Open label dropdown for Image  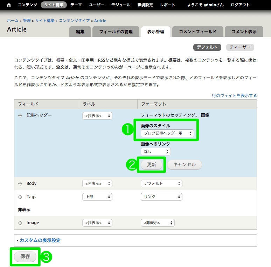coord(97,223)
